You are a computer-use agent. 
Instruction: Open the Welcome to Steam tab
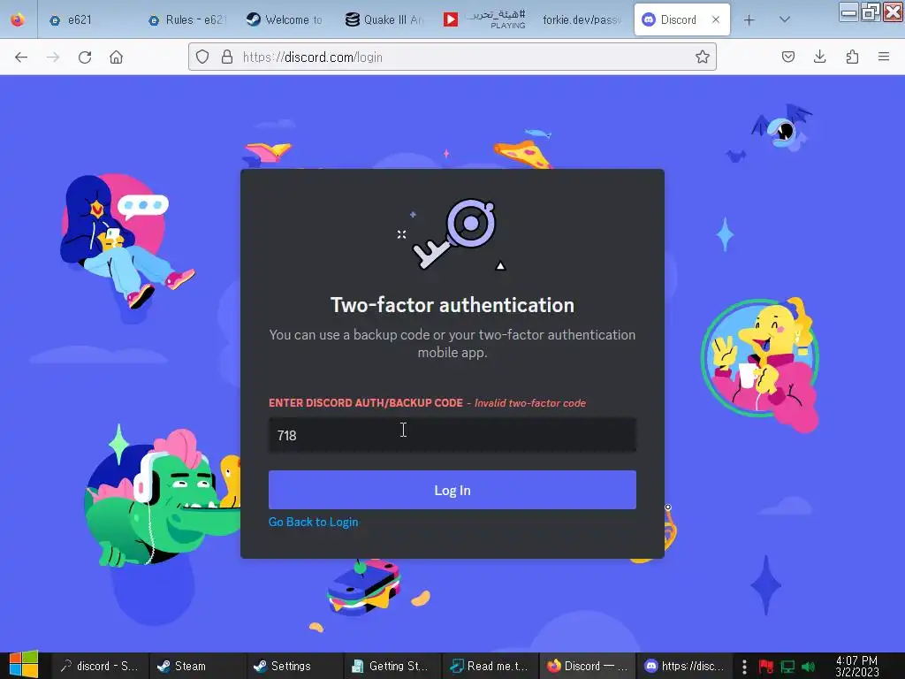click(285, 19)
